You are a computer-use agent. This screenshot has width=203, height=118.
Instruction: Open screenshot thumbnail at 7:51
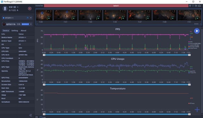click(189, 15)
